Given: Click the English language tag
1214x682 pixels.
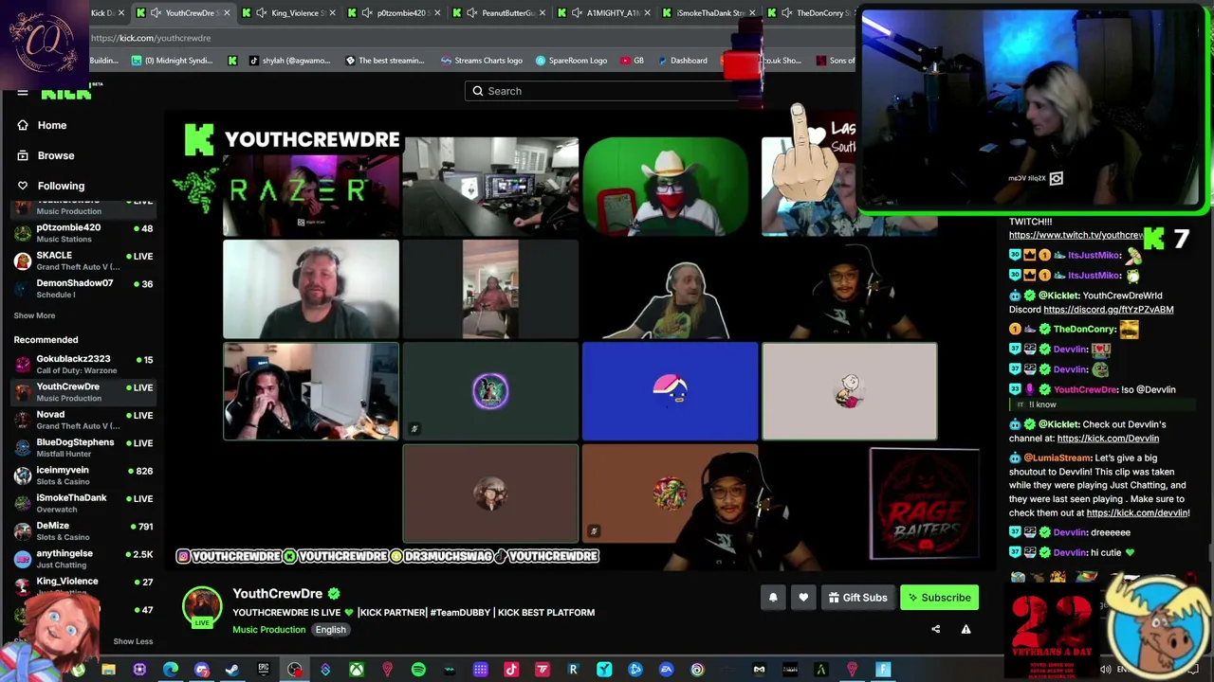Looking at the screenshot, I should (x=330, y=630).
